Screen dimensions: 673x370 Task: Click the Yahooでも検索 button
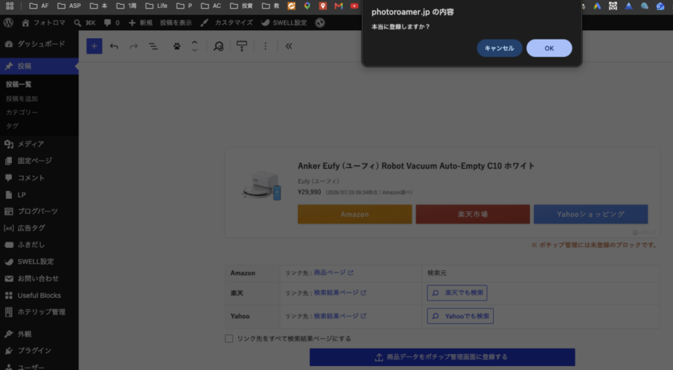tap(460, 316)
